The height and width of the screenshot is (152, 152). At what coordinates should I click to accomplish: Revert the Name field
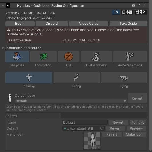point(118,123)
